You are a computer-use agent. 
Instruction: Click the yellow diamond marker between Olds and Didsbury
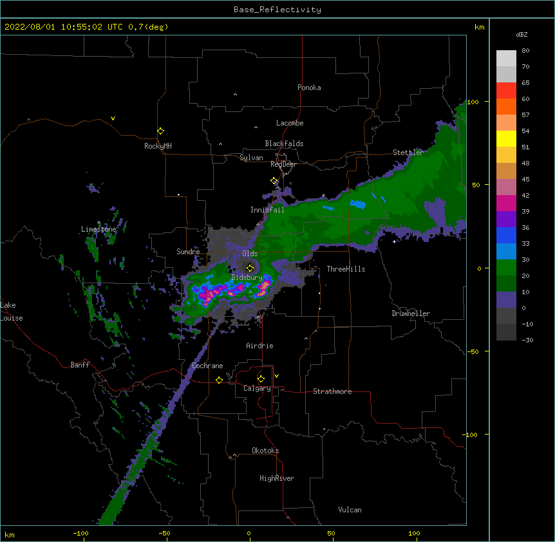pos(250,268)
